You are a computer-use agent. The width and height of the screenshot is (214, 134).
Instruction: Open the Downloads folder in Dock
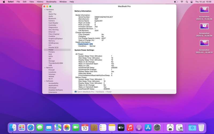pyautogui.click(x=192, y=128)
